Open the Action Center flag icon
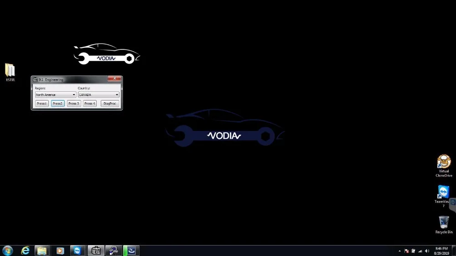Screen dimensions: 456x256 click(407, 251)
